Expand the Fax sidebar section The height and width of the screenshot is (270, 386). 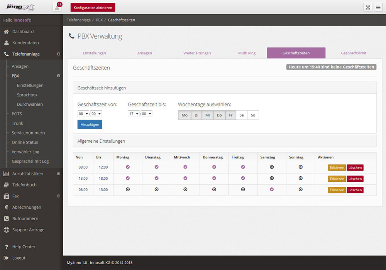[59, 196]
